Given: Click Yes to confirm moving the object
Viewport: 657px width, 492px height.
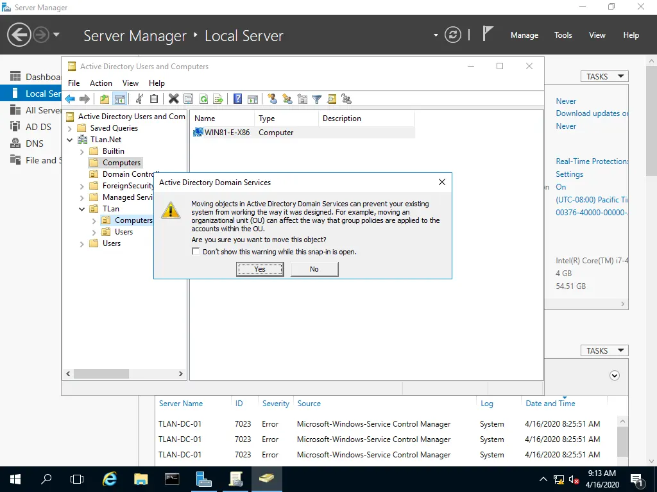Looking at the screenshot, I should coord(260,269).
